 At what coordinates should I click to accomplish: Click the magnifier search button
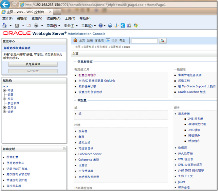click(163, 41)
